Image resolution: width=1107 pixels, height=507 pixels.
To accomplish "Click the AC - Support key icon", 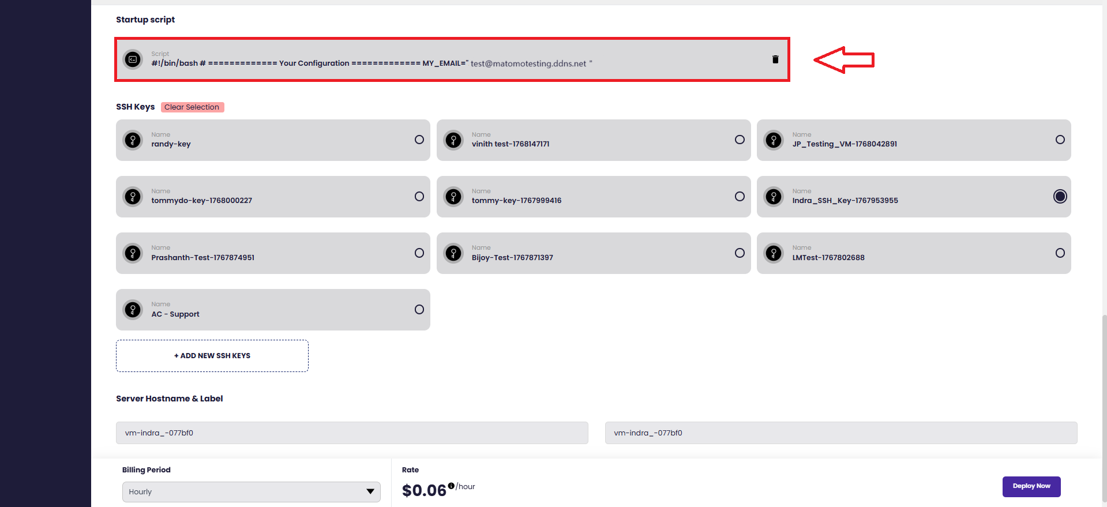I will [133, 310].
